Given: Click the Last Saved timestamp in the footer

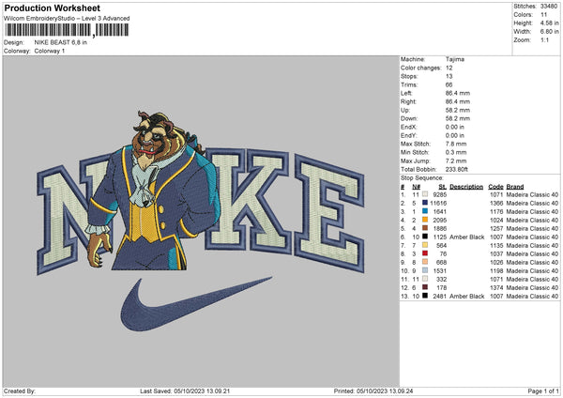Looking at the screenshot, I should tap(185, 390).
